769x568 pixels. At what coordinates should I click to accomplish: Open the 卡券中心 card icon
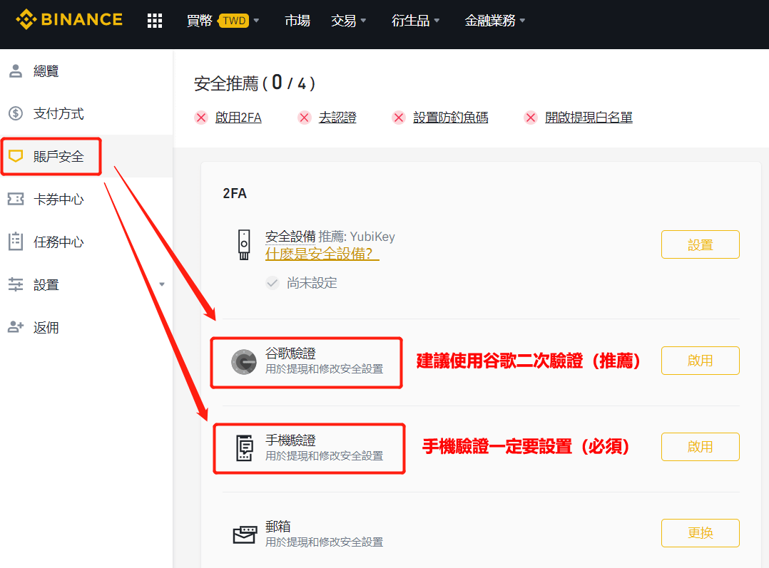tap(16, 198)
